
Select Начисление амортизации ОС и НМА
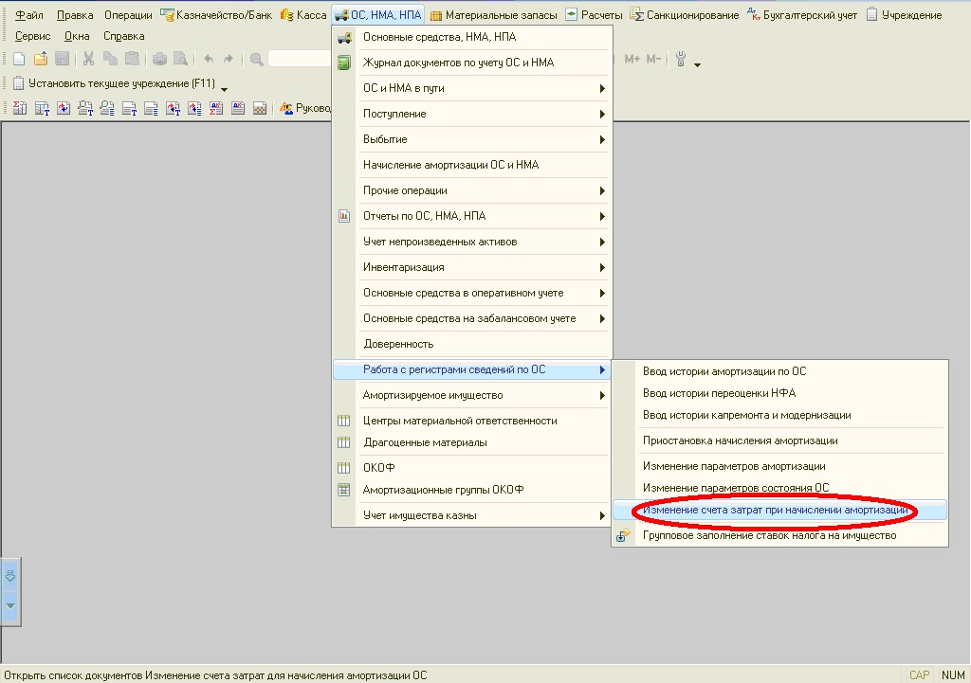(x=472, y=165)
